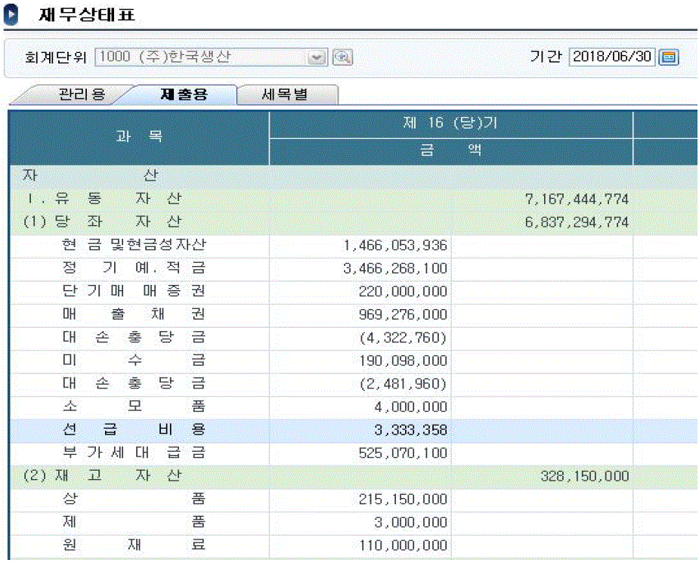
Task: Click the 단기매매증권 row label
Action: [134, 291]
